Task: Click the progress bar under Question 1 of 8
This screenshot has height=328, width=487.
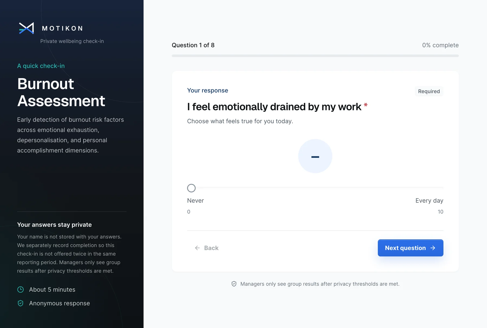Action: (x=315, y=56)
